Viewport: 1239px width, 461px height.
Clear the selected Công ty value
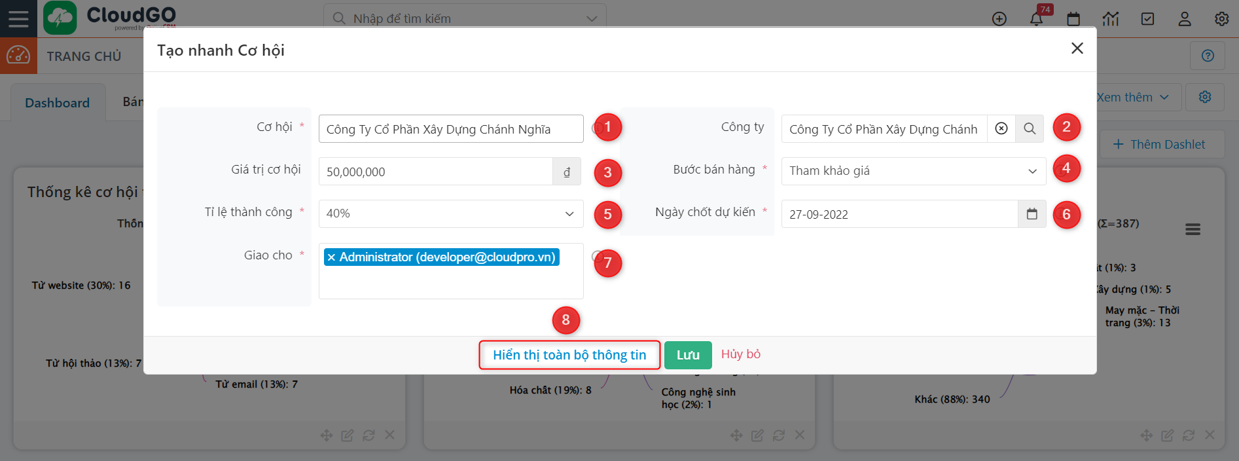tap(1001, 129)
